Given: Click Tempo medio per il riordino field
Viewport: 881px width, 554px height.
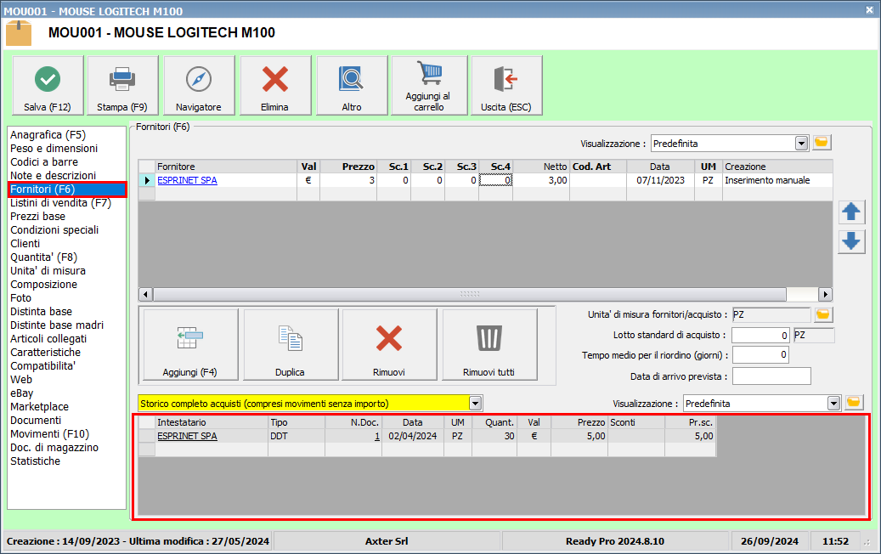Looking at the screenshot, I should coord(760,355).
